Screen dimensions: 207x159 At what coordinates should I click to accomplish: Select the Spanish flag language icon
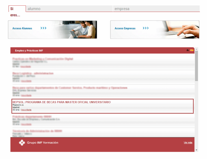[x=192, y=50]
